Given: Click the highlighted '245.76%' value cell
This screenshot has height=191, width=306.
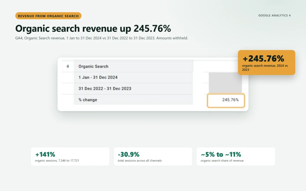Looking at the screenshot, I should pos(226,101).
